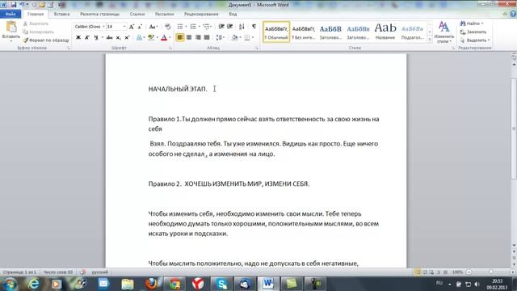
Task: Click Выделить (Select) dropdown
Action: click(475, 40)
